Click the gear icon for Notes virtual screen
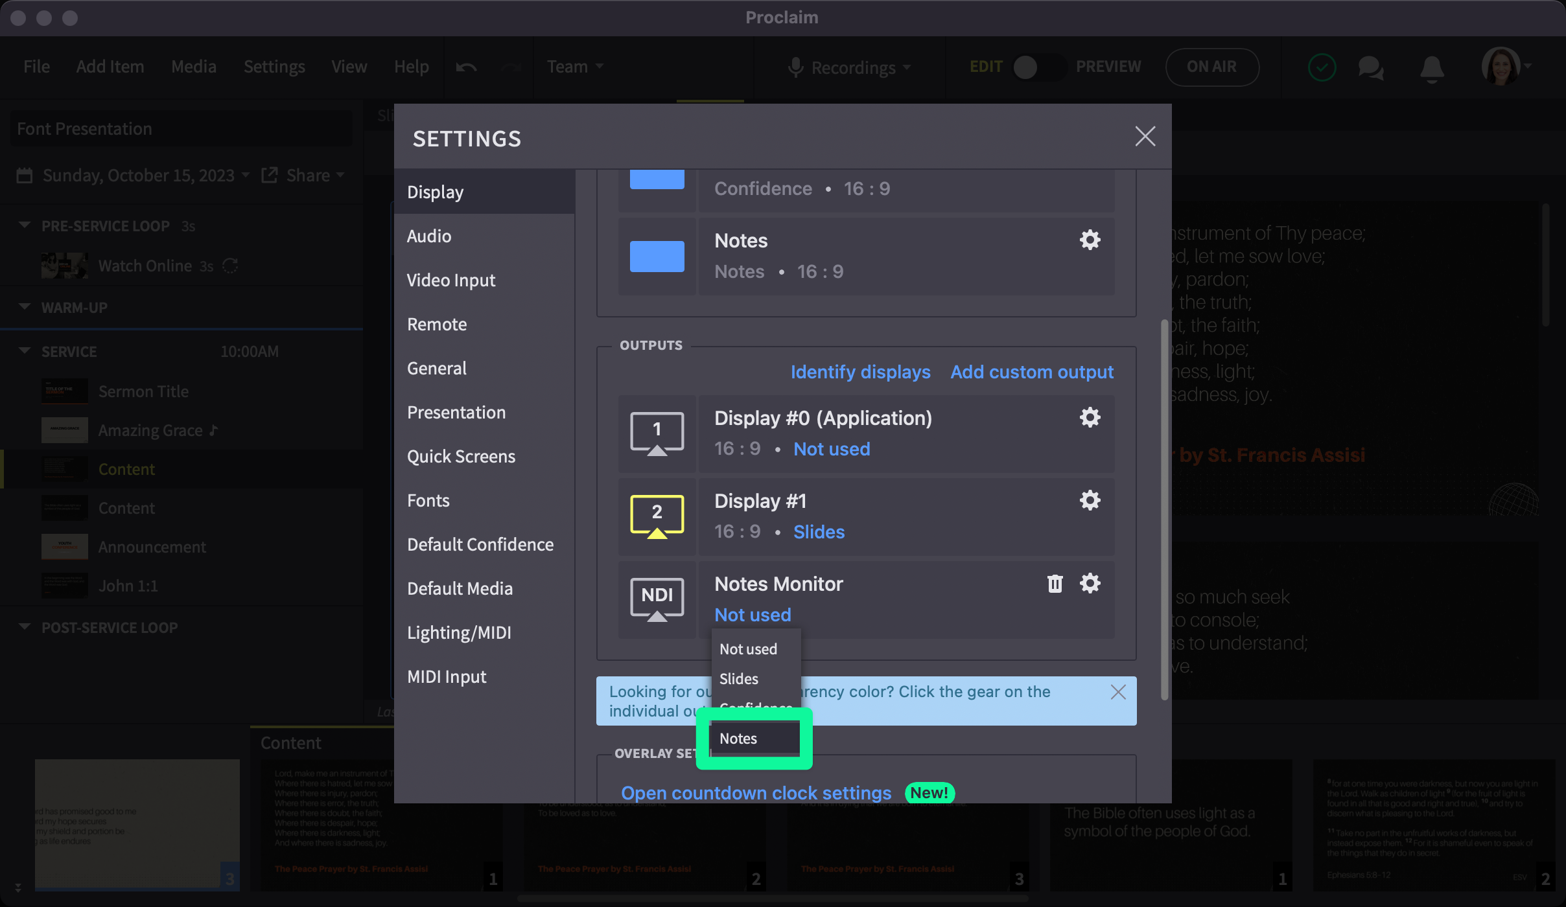 click(1090, 240)
